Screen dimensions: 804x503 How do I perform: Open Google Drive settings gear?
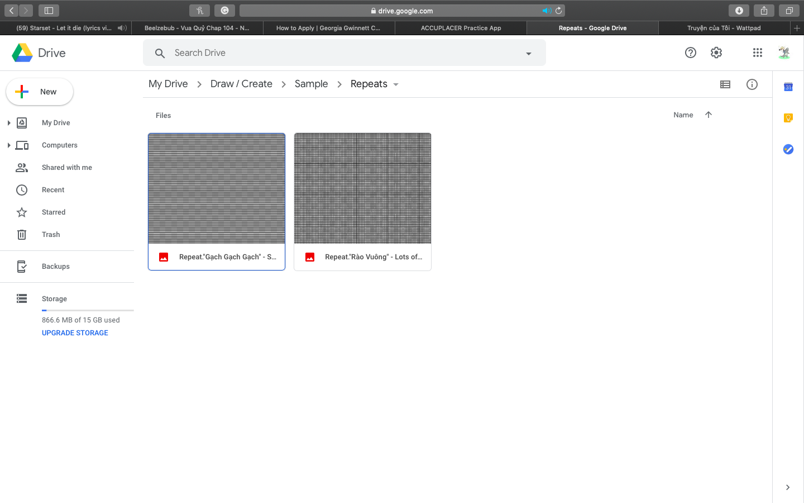click(x=716, y=53)
